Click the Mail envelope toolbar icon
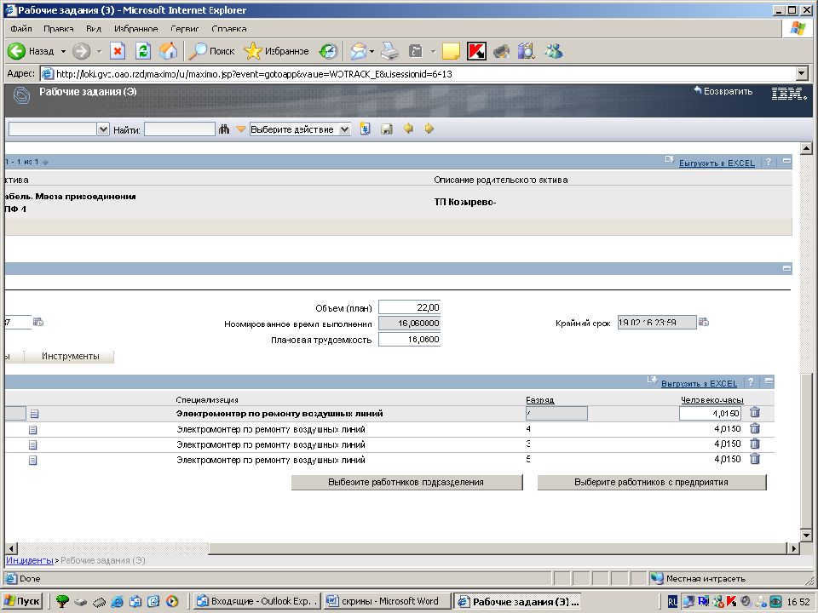Image resolution: width=818 pixels, height=613 pixels. click(x=358, y=51)
